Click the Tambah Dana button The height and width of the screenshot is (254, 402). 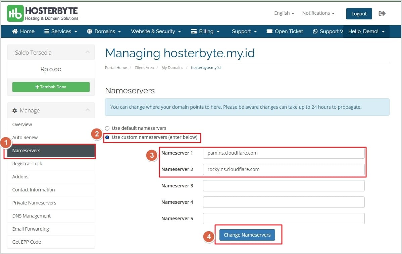(51, 87)
